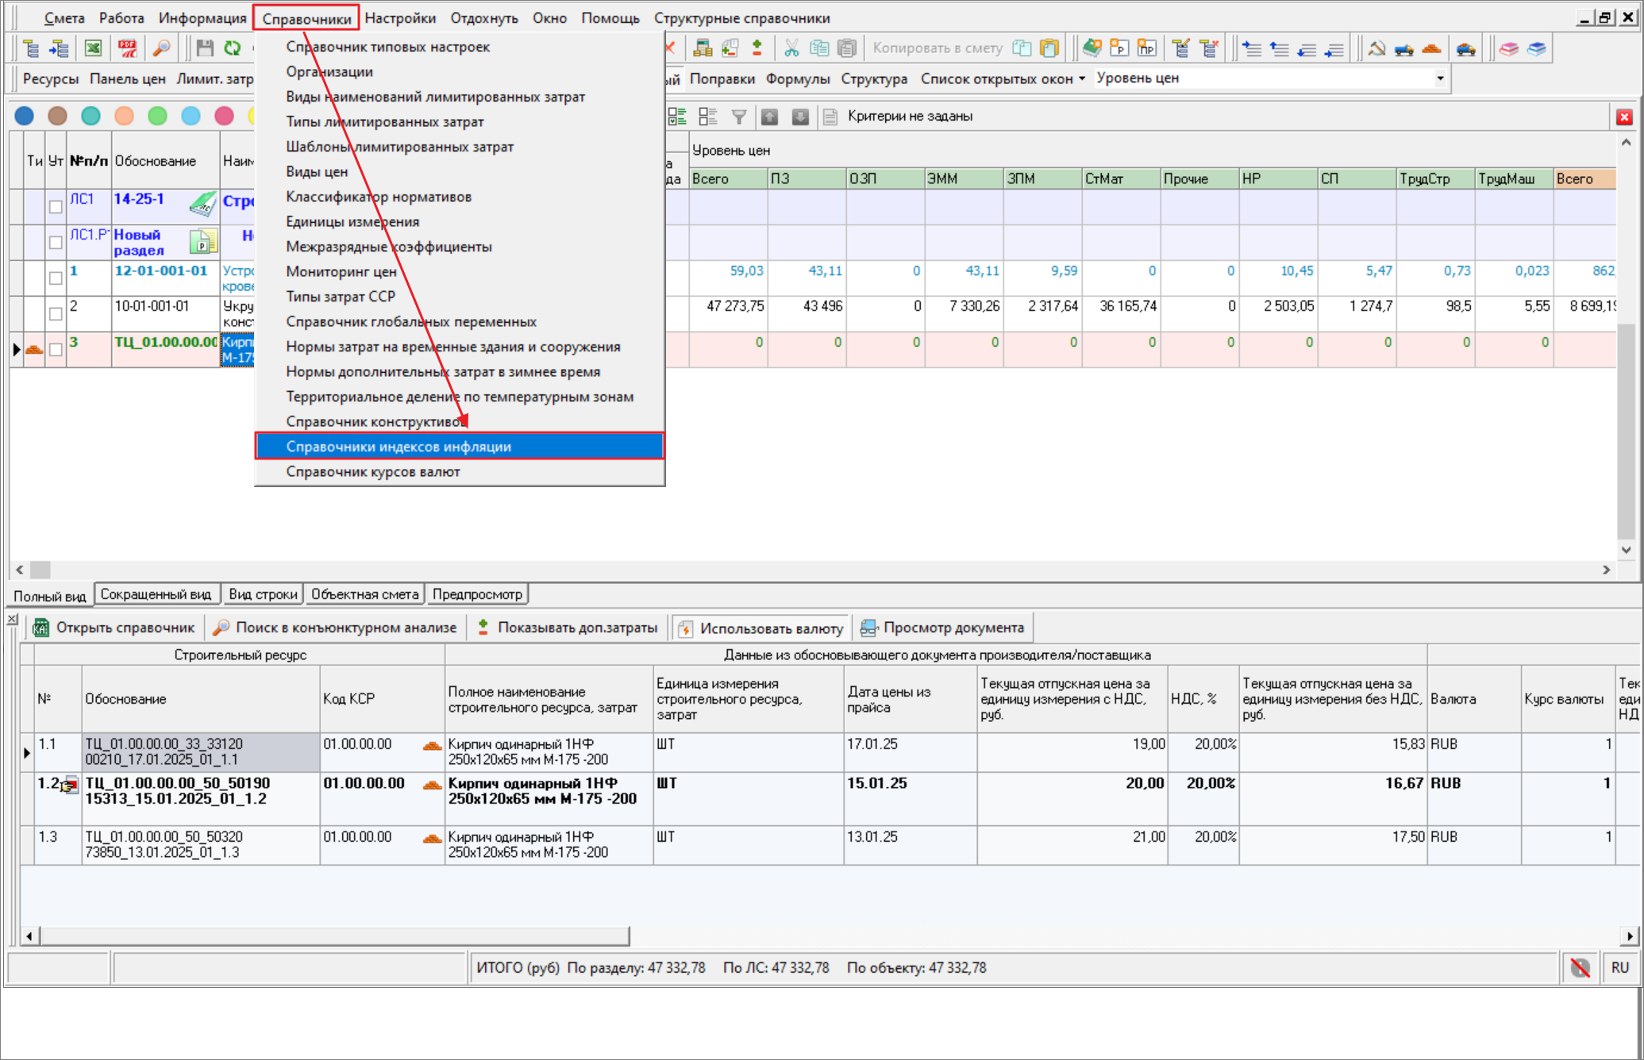Click the scissors cut icon
This screenshot has height=1060, width=1644.
[x=791, y=48]
